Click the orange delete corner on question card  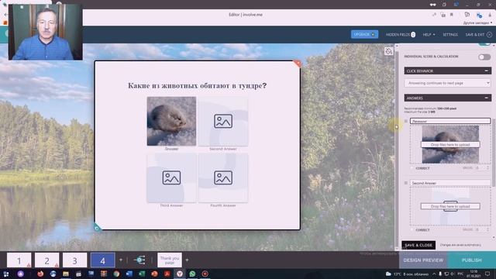[x=298, y=64]
